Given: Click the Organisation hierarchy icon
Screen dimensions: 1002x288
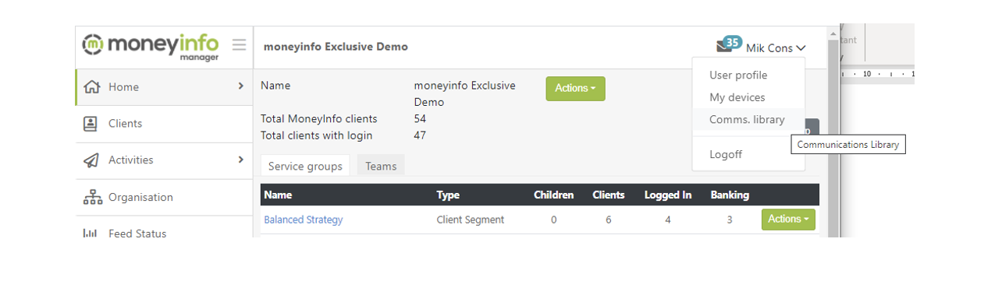Looking at the screenshot, I should (92, 197).
